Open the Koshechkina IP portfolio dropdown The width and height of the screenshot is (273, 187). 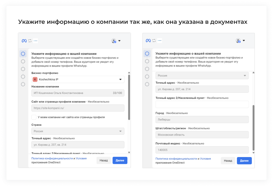click(x=78, y=79)
